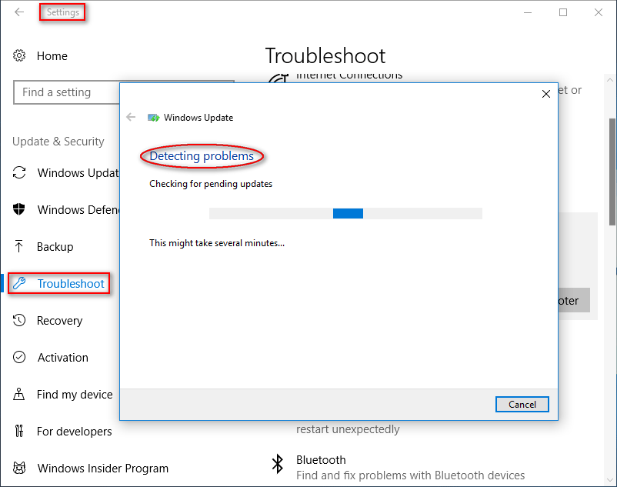The width and height of the screenshot is (617, 487).
Task: Select Windows Defender in the sidebar
Action: [x=78, y=210]
